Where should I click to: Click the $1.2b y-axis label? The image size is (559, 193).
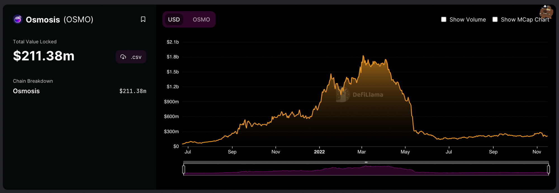tap(173, 86)
